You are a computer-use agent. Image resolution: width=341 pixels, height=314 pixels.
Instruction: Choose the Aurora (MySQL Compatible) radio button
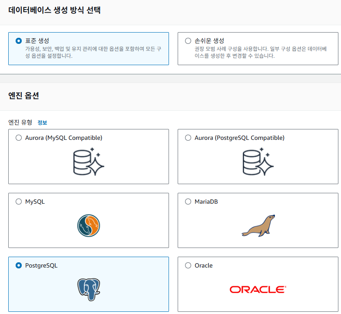pyautogui.click(x=19, y=138)
